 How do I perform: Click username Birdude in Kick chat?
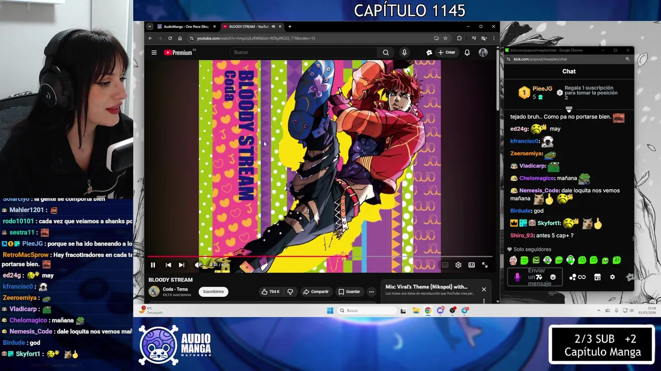click(521, 211)
